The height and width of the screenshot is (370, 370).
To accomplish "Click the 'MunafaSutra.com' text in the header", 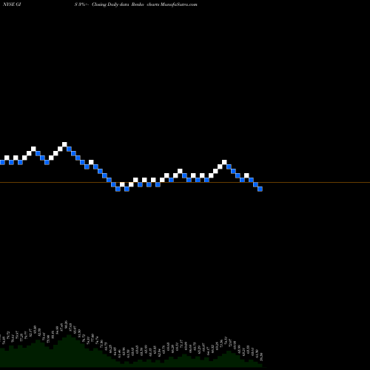I will (x=178, y=4).
